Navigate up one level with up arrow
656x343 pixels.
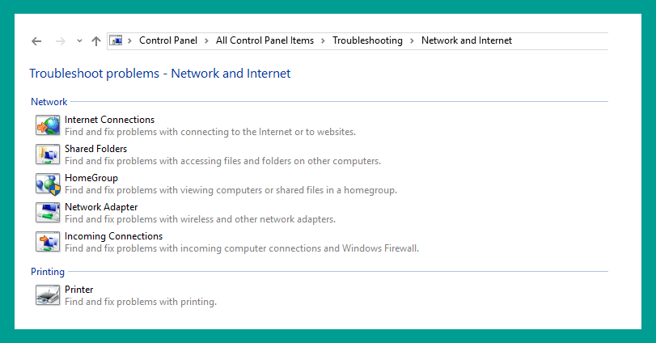[96, 41]
